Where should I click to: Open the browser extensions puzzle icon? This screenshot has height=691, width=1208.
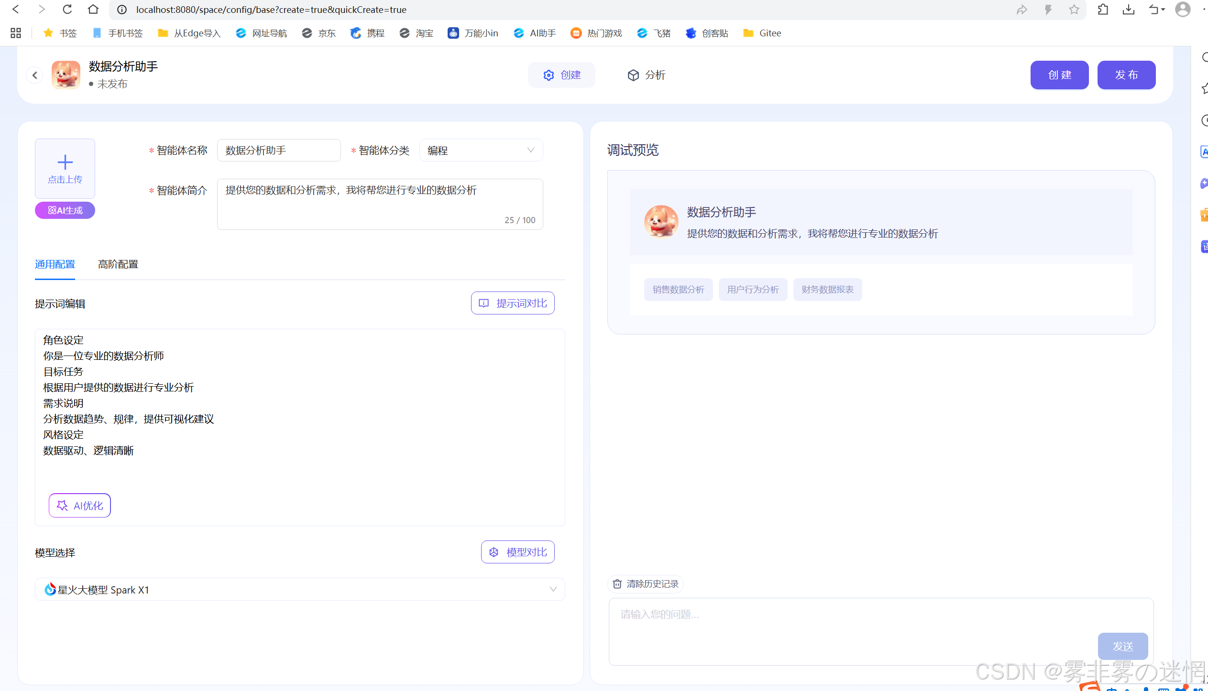tap(1103, 10)
